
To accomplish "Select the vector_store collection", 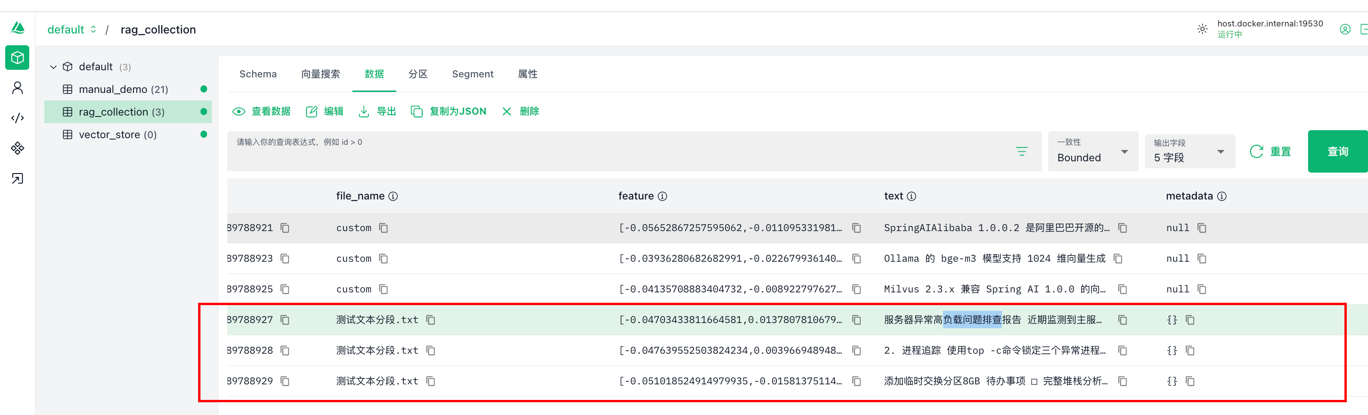I will (128, 135).
